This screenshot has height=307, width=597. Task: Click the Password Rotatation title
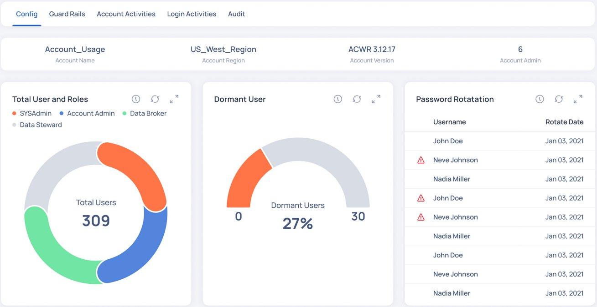point(455,99)
